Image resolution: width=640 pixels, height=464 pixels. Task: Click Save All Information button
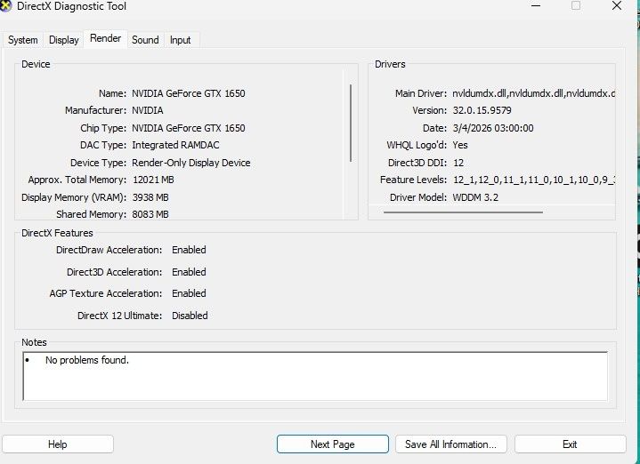[x=451, y=444]
